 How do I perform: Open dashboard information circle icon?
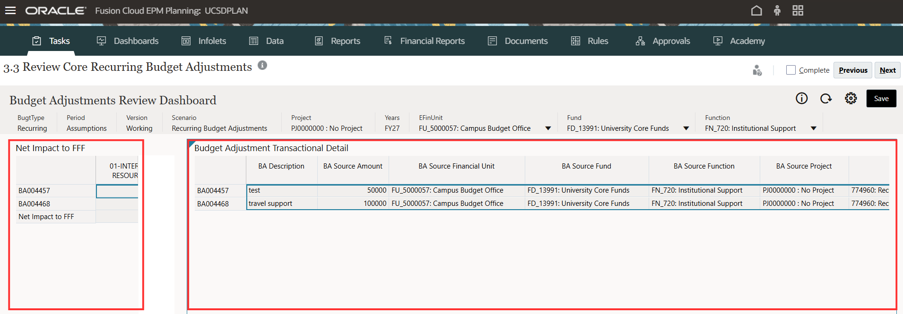801,98
